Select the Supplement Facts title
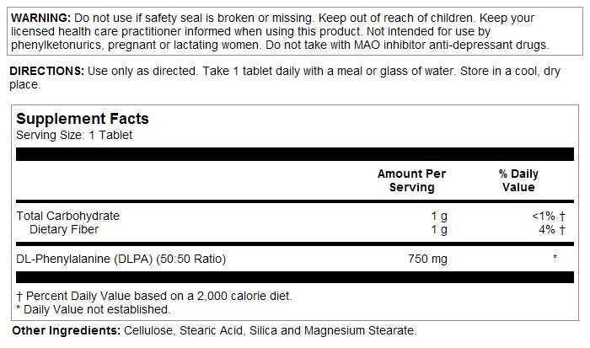Viewport: 590px width, 348px height. (x=83, y=119)
